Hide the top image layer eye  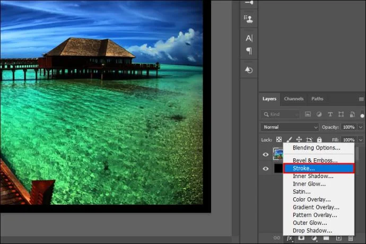266,155
